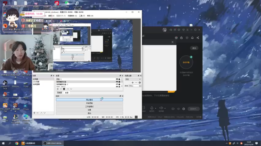Viewport: 261px width, 146px height.
Task: Move the selected scene up
Action: tap(41, 113)
